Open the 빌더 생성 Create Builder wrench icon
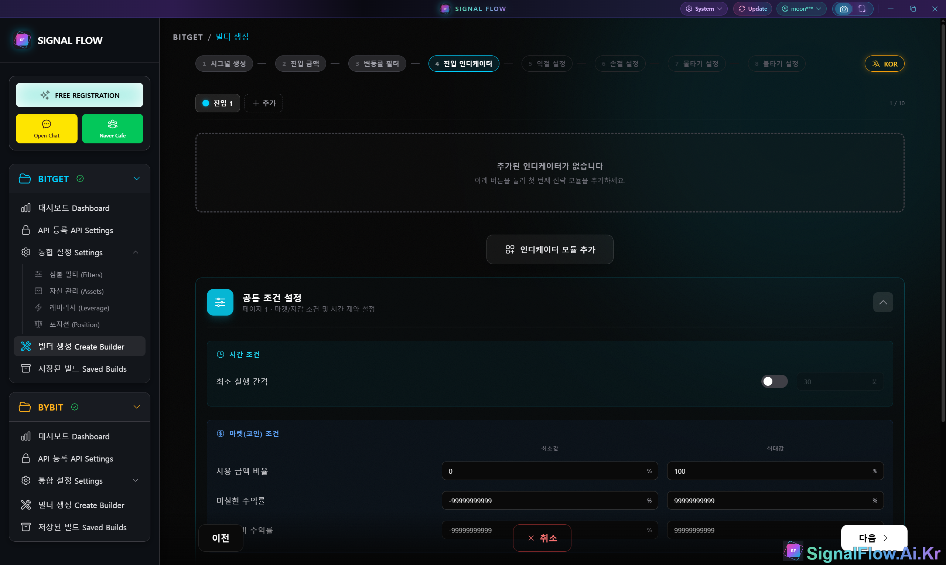946x565 pixels. pyautogui.click(x=26, y=347)
